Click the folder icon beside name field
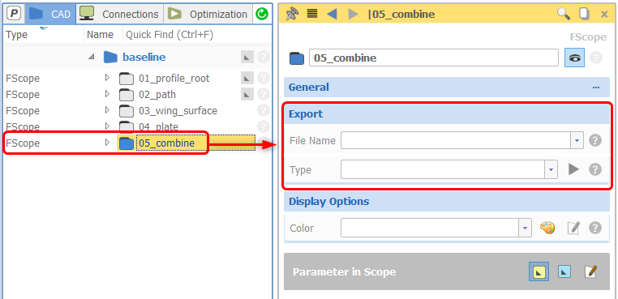 pos(297,58)
